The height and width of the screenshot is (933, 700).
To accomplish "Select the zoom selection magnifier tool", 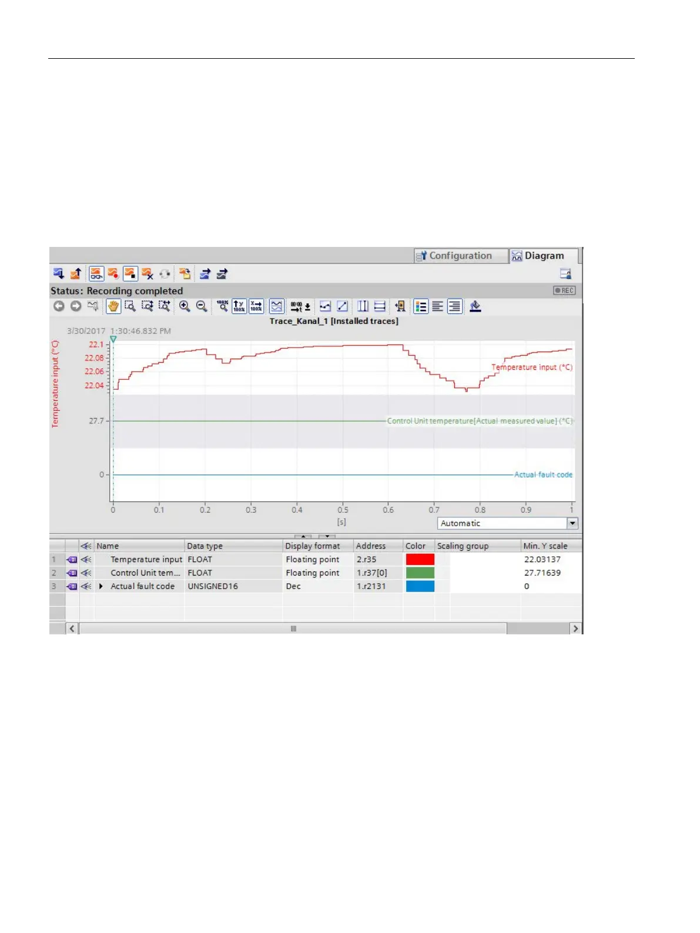I will click(130, 306).
